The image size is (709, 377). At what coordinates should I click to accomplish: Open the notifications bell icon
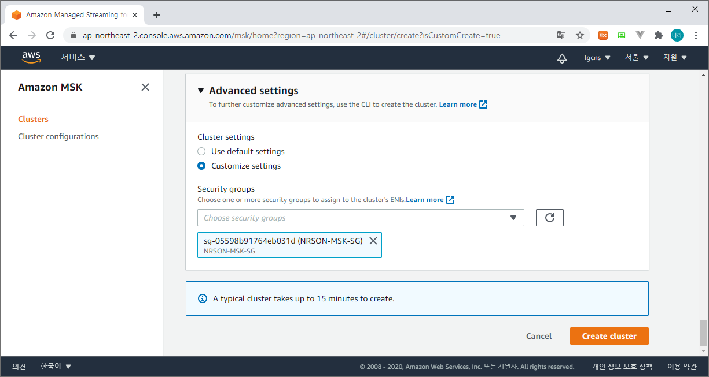pyautogui.click(x=562, y=58)
